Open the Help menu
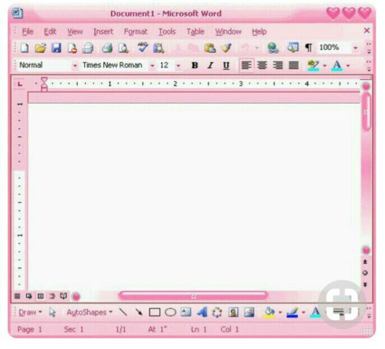 (x=259, y=31)
